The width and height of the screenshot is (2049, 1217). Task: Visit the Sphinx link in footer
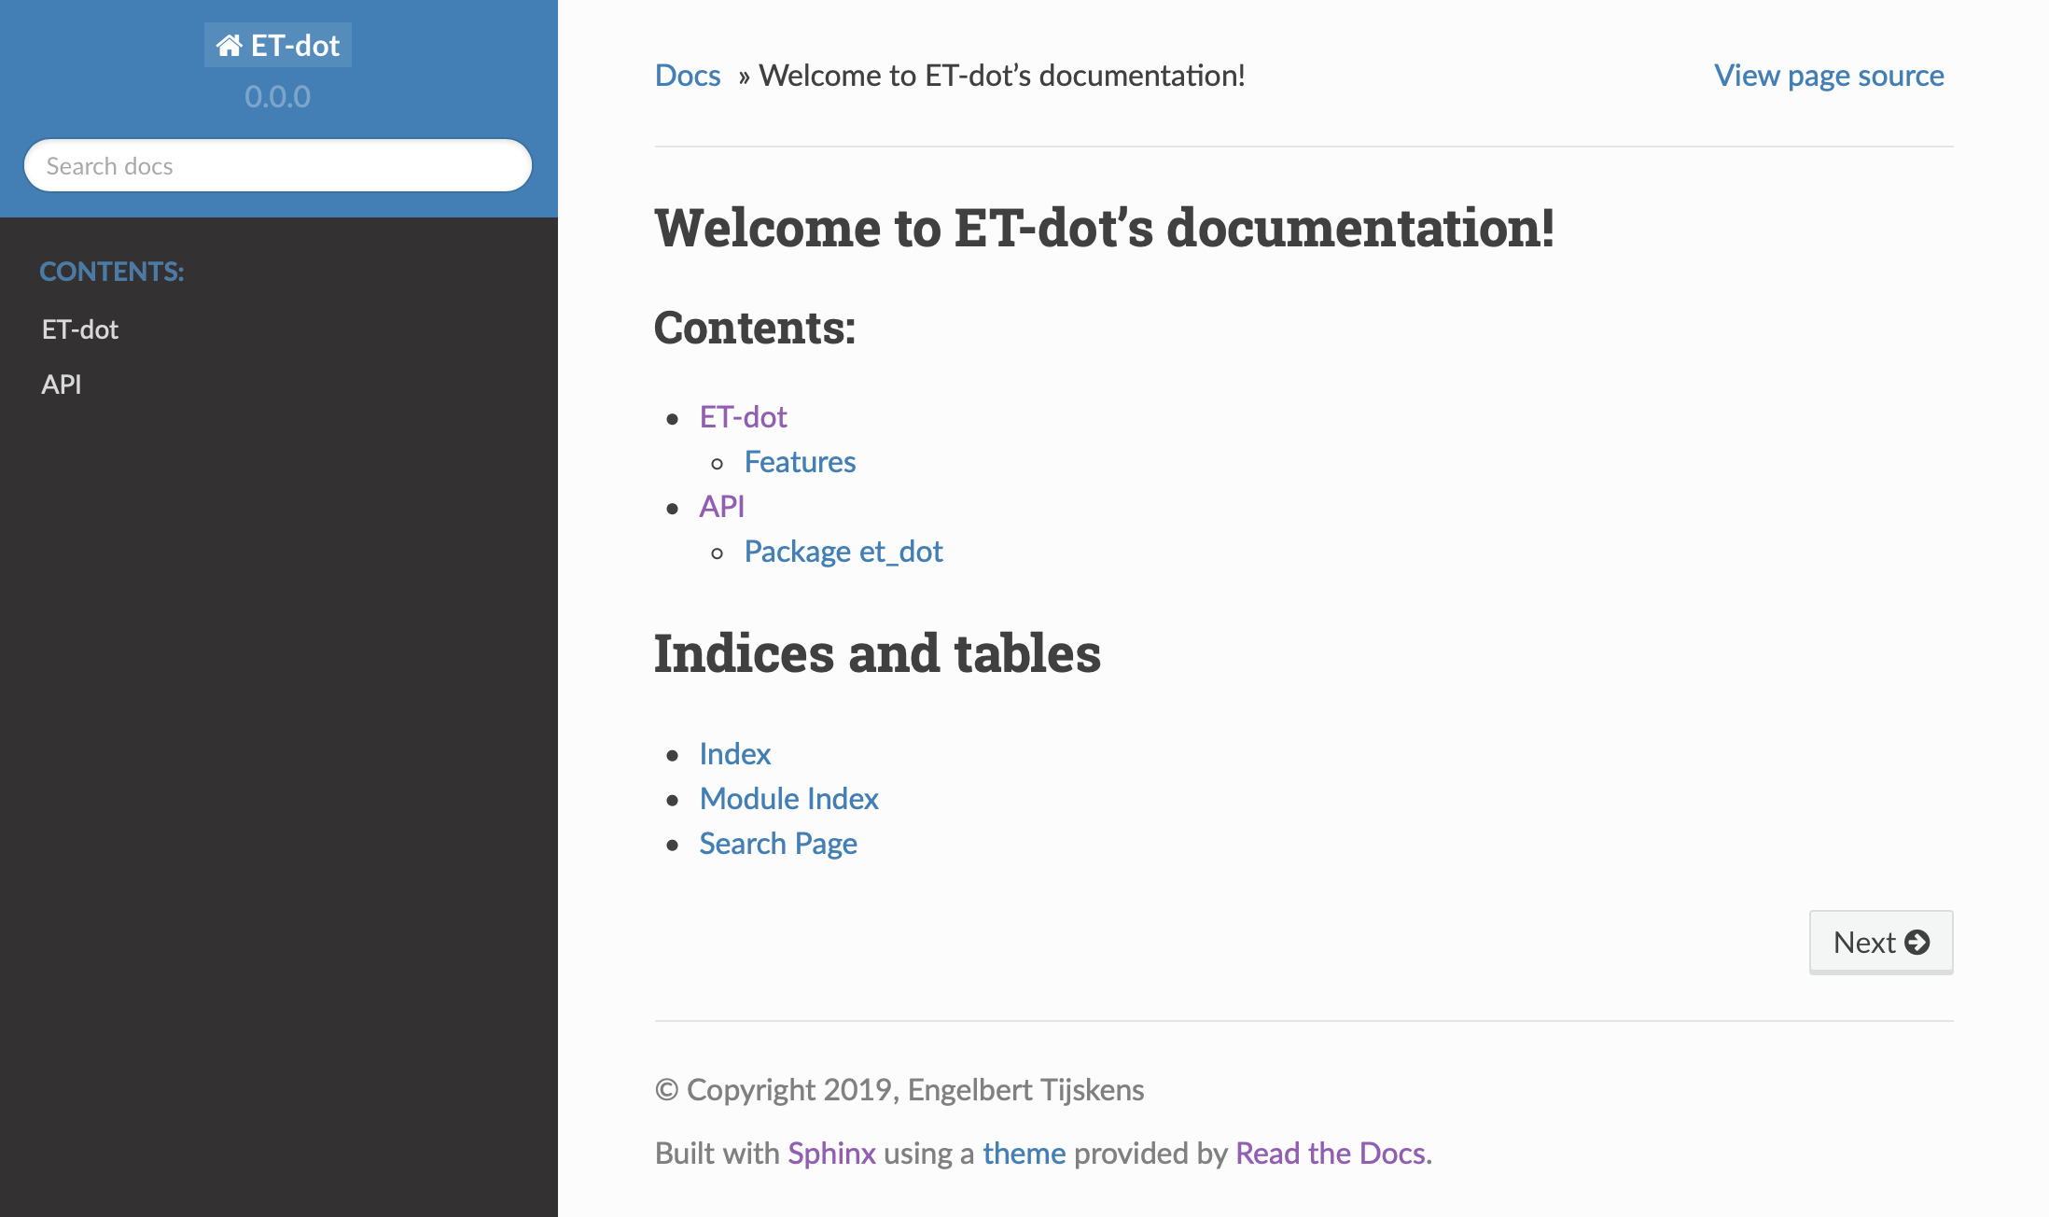click(832, 1154)
